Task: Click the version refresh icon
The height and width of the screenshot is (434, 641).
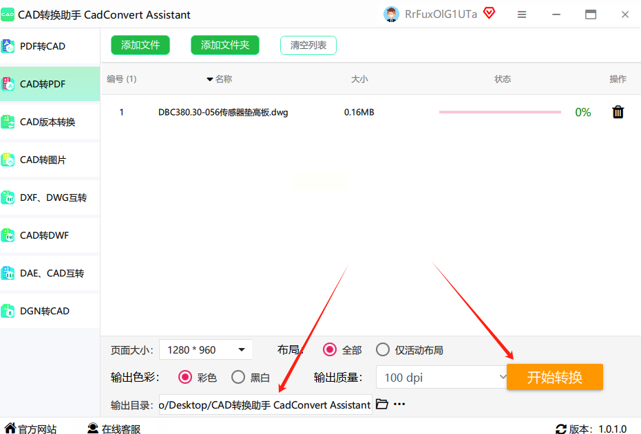Action: click(561, 429)
